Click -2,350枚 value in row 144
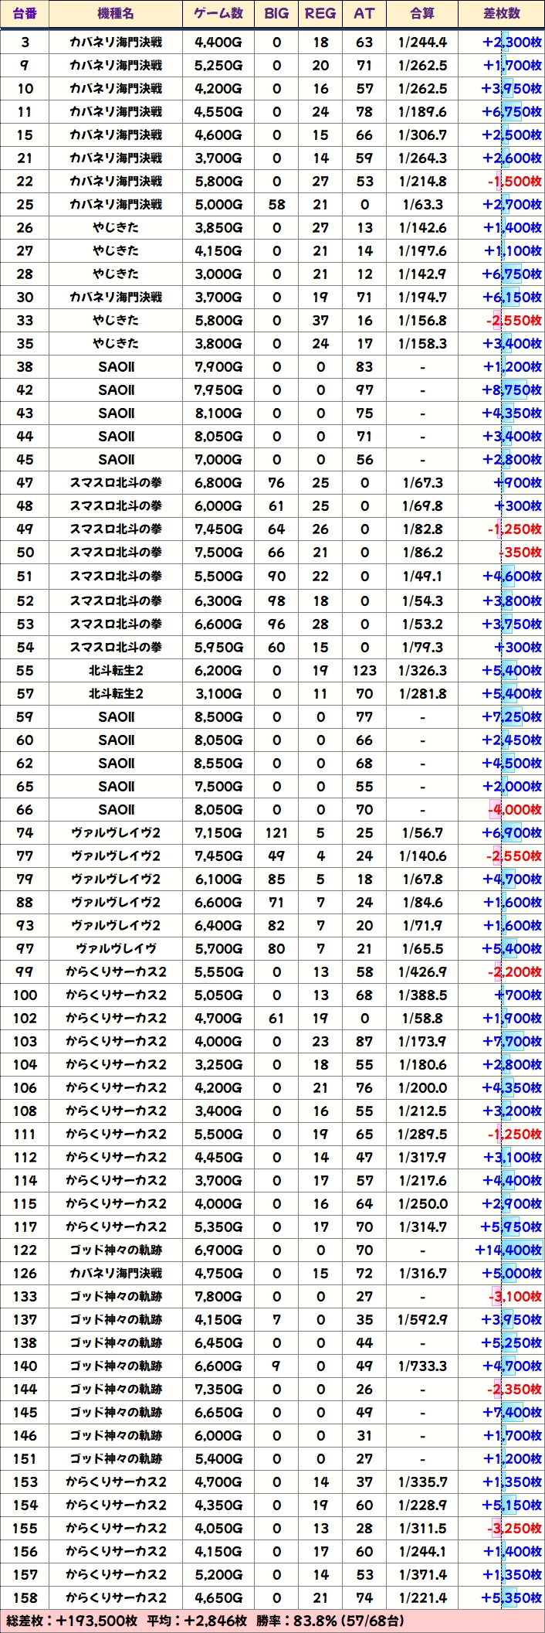 point(515,1389)
